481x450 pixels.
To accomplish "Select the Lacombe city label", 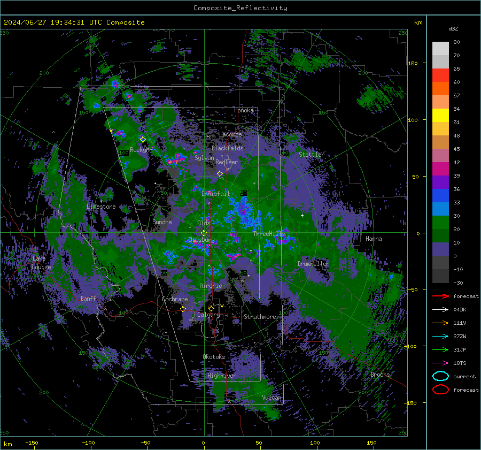I will [230, 134].
